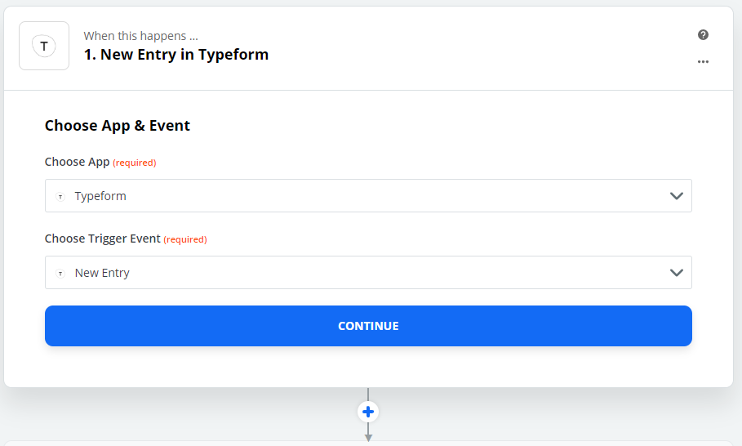
Task: Click the red (required) text beside Choose App
Action: [x=134, y=163]
